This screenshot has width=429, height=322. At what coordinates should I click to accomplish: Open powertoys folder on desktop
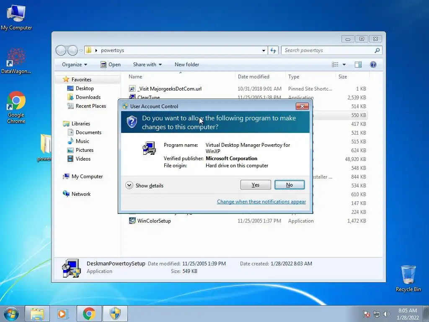[x=45, y=147]
